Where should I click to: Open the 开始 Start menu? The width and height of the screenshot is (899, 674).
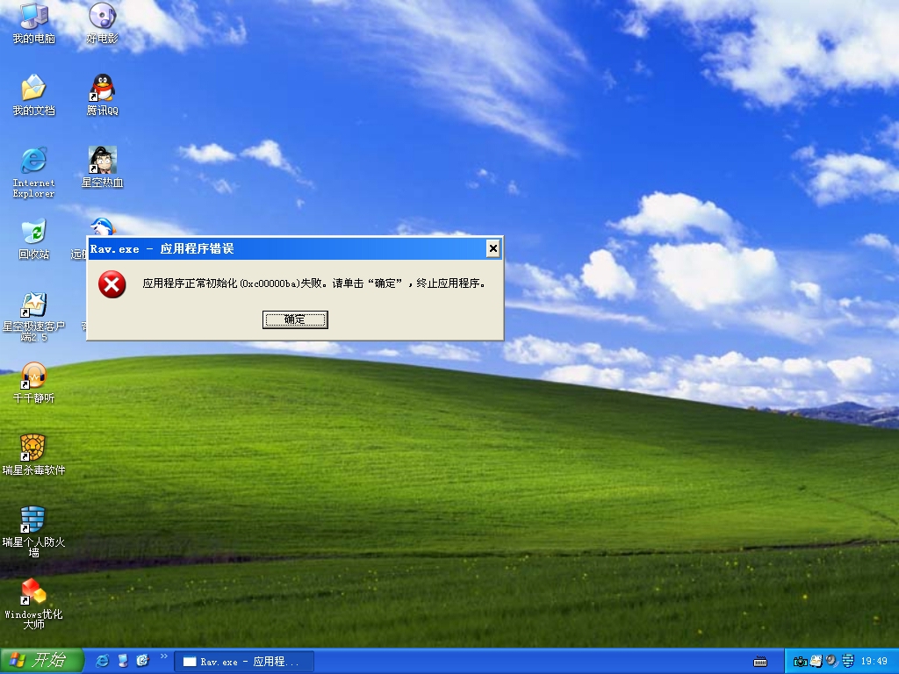click(x=42, y=661)
